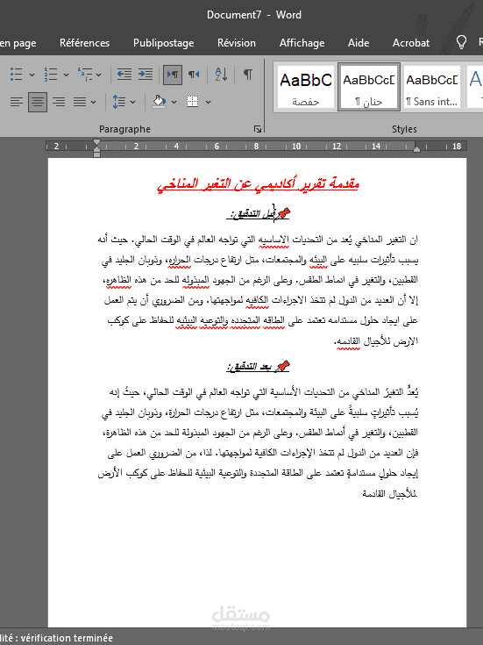483x645 pixels.
Task: Click the numbered list icon
Action: pyautogui.click(x=51, y=75)
